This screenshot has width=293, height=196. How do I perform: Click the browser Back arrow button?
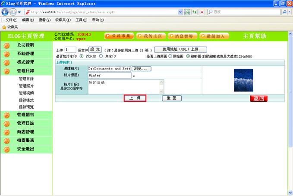pos(6,12)
